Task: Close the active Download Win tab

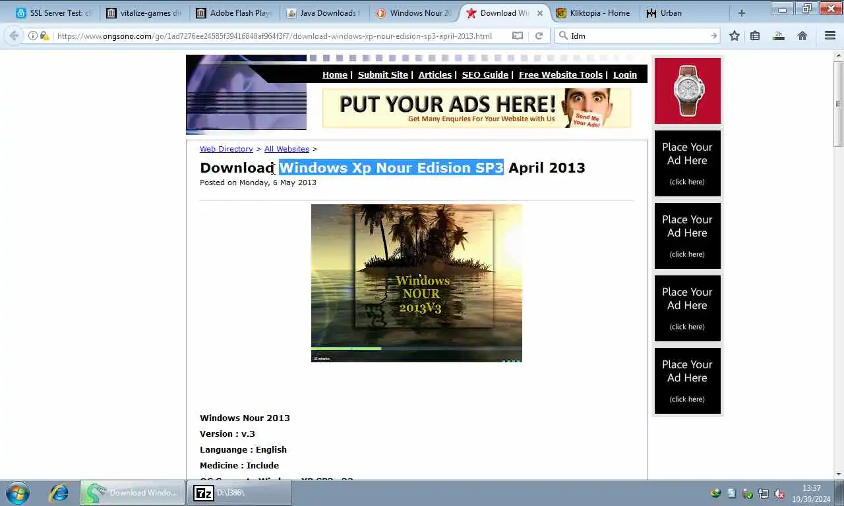Action: 541,13
